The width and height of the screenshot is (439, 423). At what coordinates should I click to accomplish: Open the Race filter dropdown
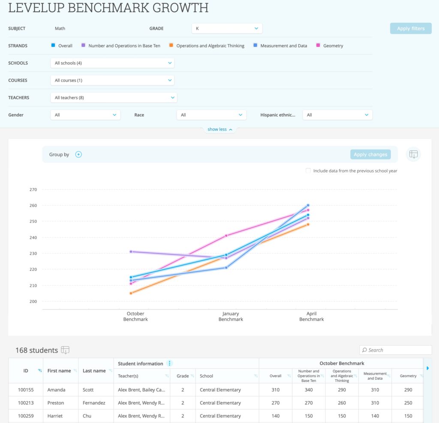[211, 115]
